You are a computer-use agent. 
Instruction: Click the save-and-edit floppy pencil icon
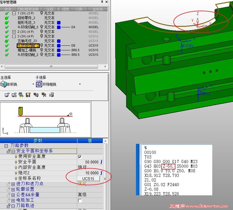point(28,95)
